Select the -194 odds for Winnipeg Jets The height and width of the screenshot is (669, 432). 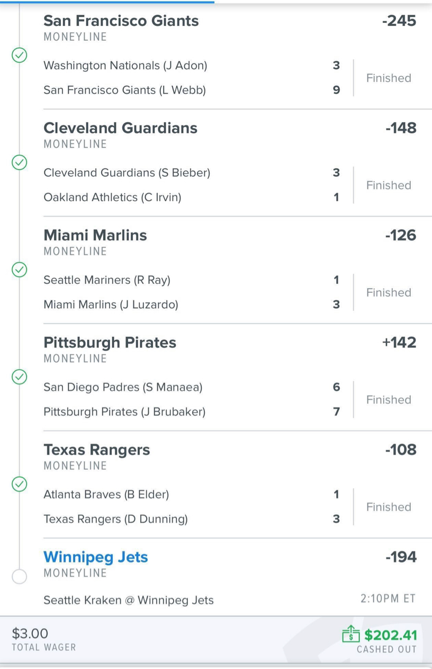(x=401, y=557)
